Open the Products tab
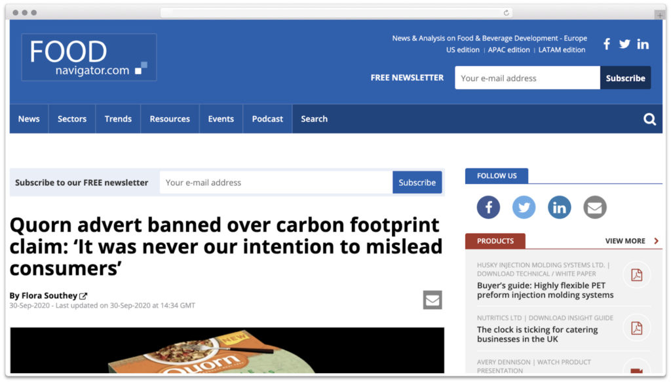Screen dimensions: 671x383 point(495,241)
